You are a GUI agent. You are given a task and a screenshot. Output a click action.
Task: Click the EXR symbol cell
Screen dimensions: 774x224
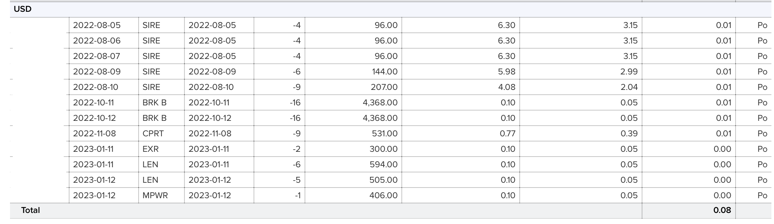click(x=150, y=149)
